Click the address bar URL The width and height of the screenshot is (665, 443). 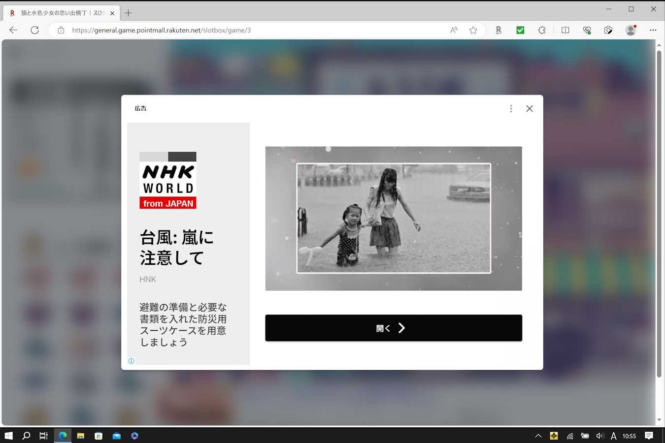(161, 30)
